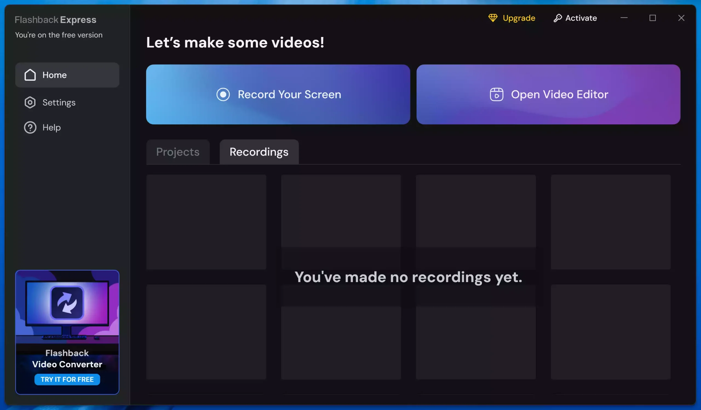The height and width of the screenshot is (410, 701).
Task: Click the TRY IT FOR FREE button
Action: 67,379
